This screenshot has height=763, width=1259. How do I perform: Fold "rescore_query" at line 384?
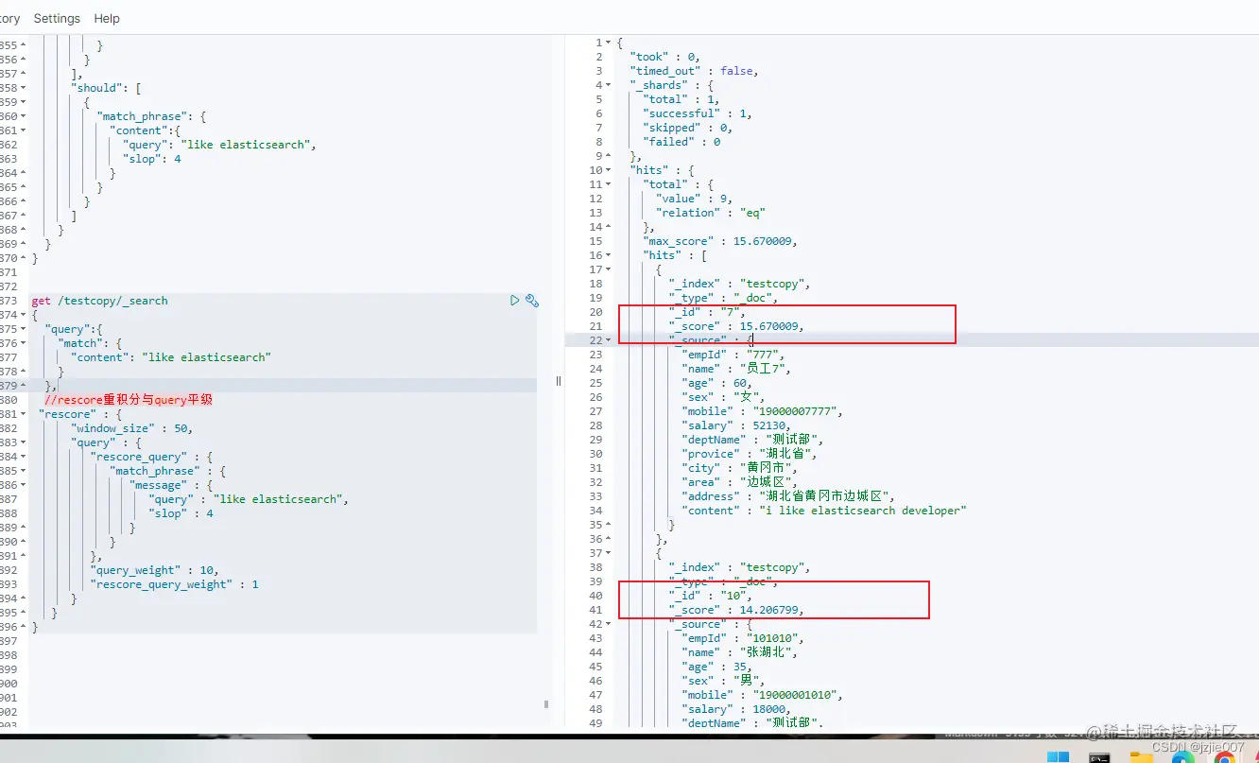click(x=24, y=457)
